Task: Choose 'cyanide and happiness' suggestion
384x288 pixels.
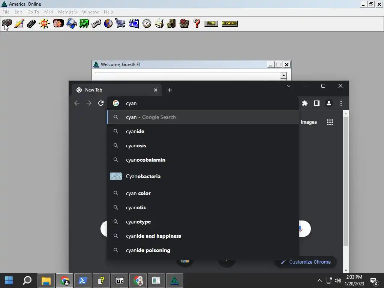Action: tap(203, 236)
